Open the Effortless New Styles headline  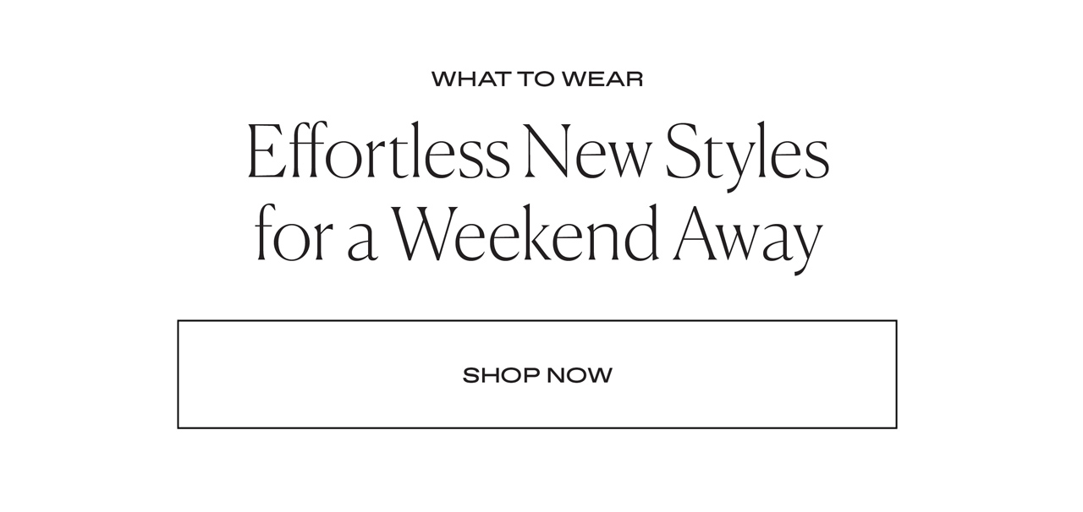pos(537,152)
